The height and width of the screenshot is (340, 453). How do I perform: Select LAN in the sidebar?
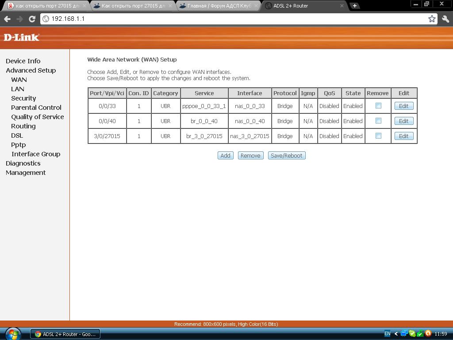tap(18, 89)
